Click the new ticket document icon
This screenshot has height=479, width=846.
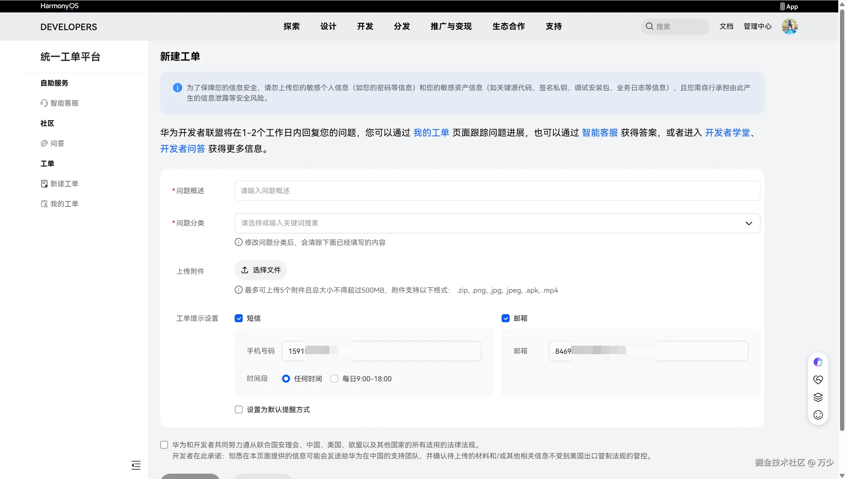pyautogui.click(x=44, y=184)
